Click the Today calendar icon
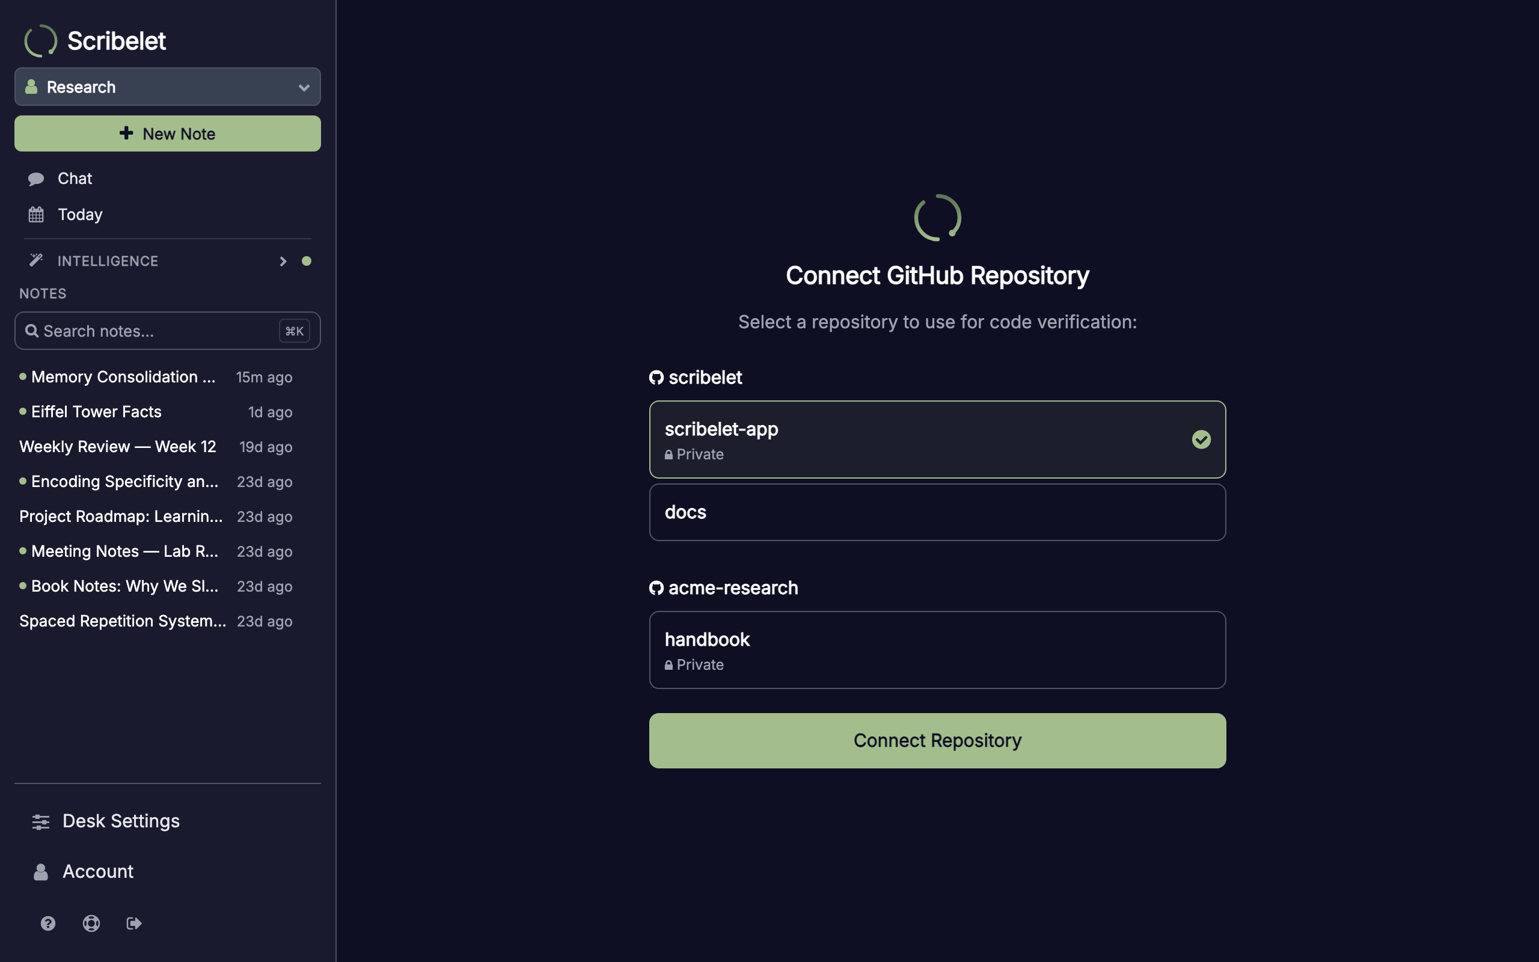This screenshot has width=1539, height=962. click(x=36, y=215)
